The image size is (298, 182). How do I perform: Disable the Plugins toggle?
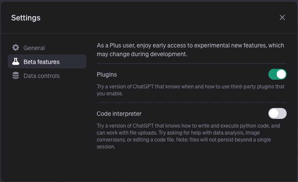pyautogui.click(x=277, y=74)
